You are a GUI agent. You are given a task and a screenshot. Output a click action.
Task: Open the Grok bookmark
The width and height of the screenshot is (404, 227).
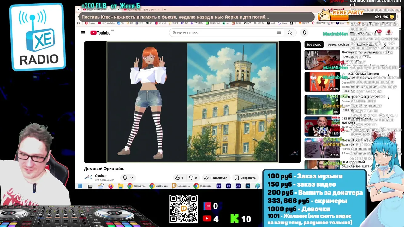point(271,23)
